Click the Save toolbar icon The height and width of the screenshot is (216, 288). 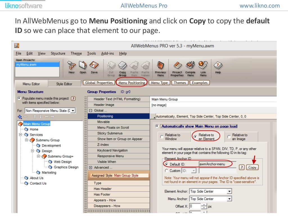pyautogui.click(x=94, y=67)
